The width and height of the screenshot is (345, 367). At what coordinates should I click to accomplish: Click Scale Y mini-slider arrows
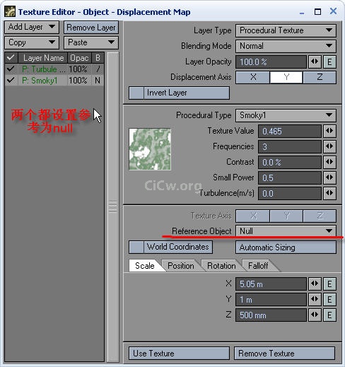(315, 299)
